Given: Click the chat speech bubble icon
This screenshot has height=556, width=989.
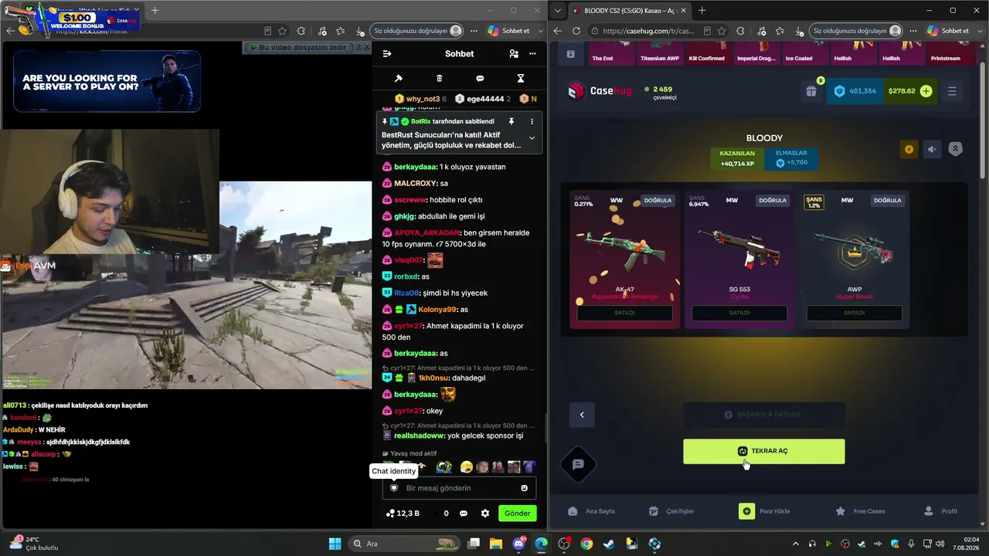Looking at the screenshot, I should [x=480, y=79].
